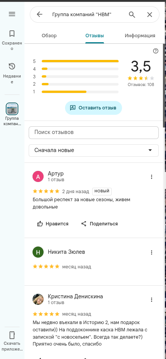
Task: Open more options for Артур's review
Action: [x=151, y=177]
